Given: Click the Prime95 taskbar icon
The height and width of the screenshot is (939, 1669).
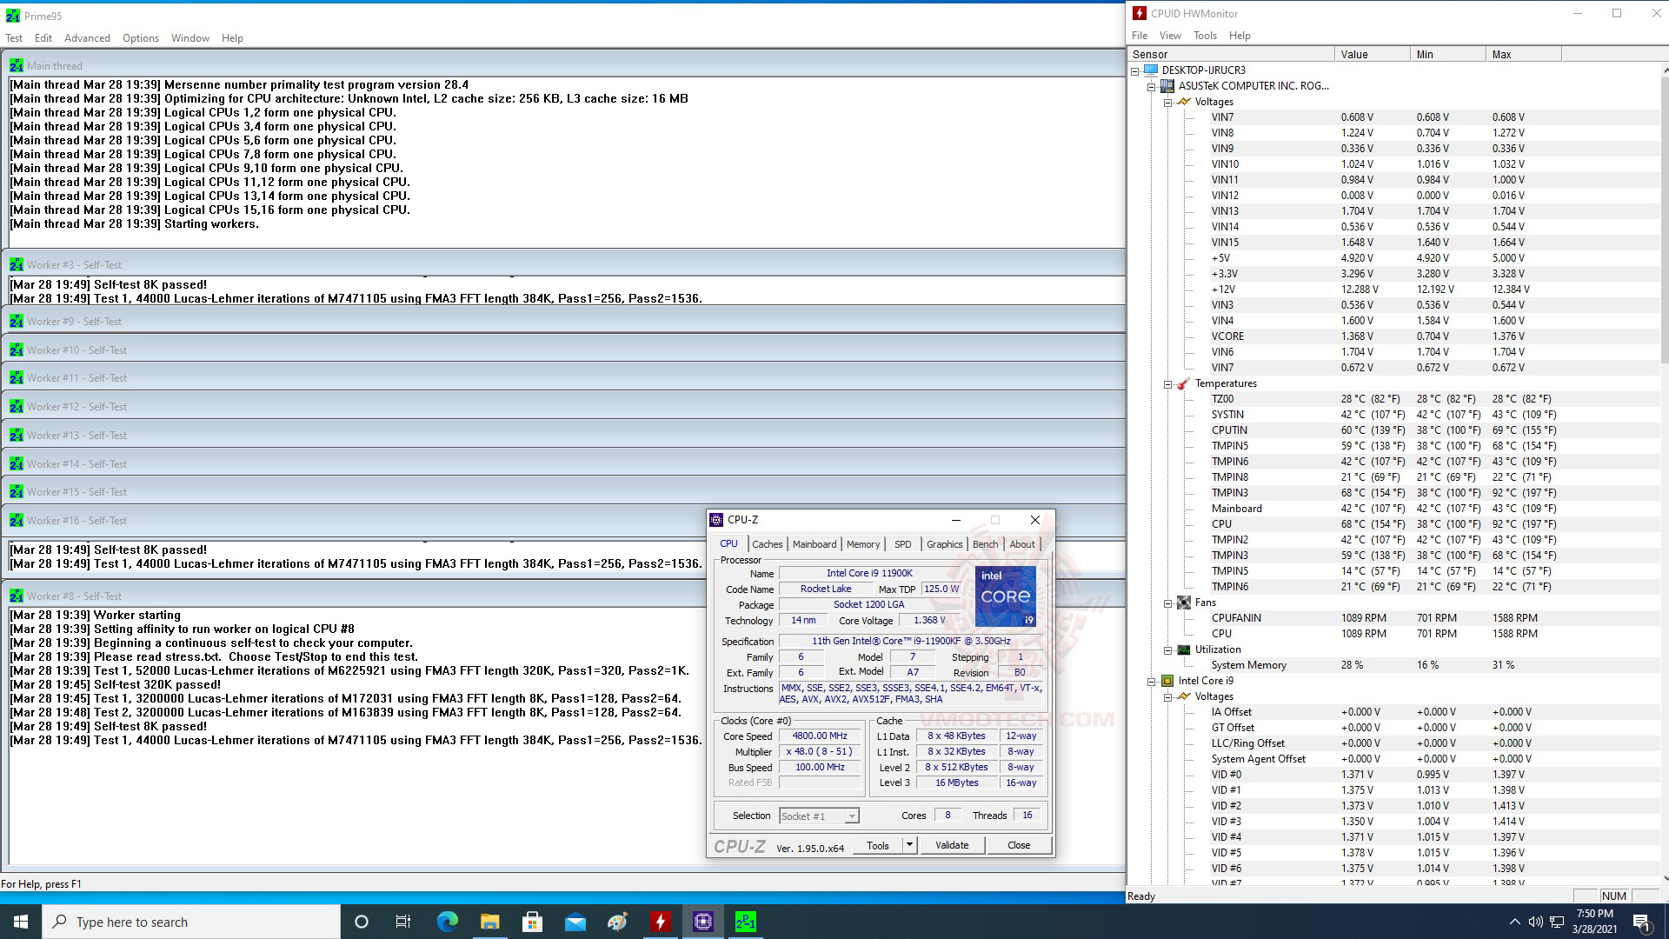Looking at the screenshot, I should click(x=746, y=922).
